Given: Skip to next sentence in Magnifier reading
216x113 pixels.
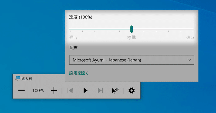Looking at the screenshot, I should point(100,91).
